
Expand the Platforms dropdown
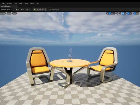click(x=54, y=10)
